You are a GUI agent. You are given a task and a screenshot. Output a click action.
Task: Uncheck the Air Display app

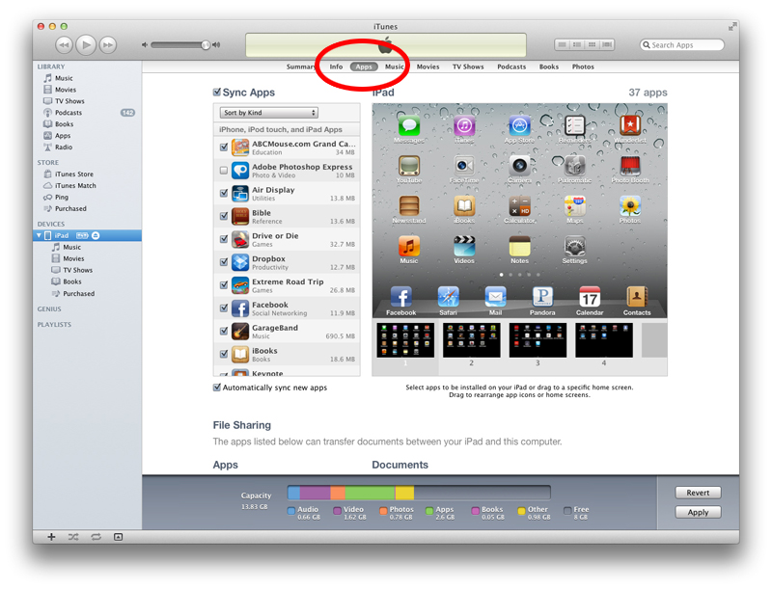pyautogui.click(x=224, y=193)
